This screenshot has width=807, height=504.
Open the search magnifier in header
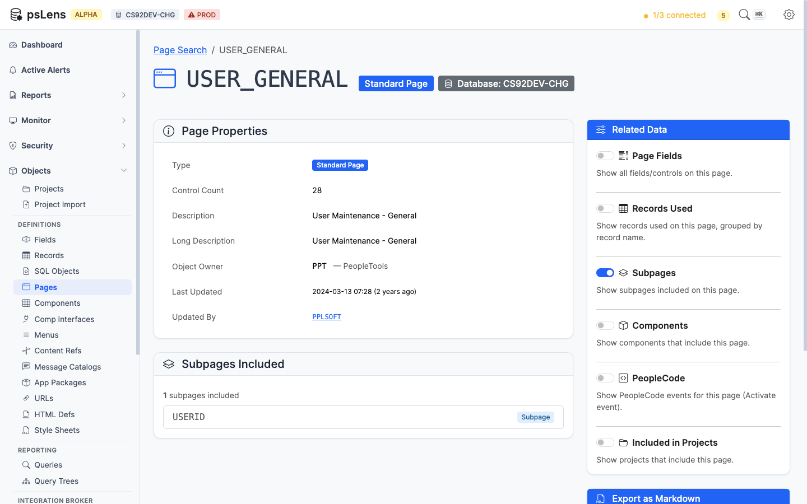pyautogui.click(x=744, y=15)
